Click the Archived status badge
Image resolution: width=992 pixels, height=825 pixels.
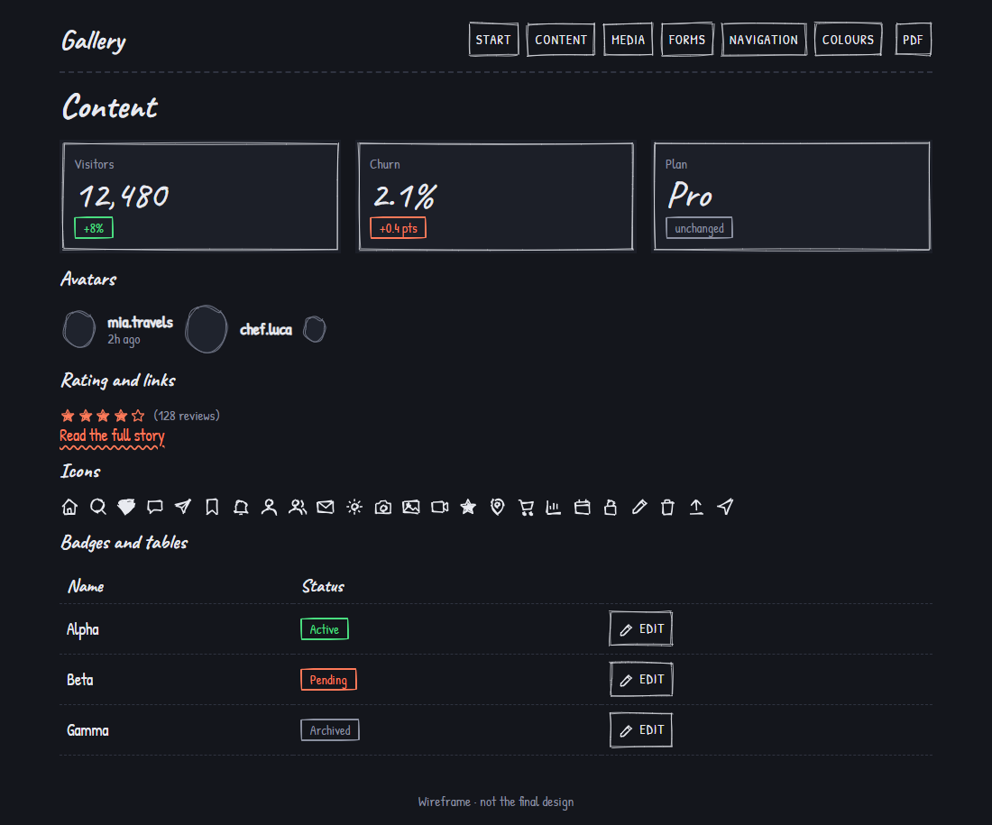click(x=329, y=730)
